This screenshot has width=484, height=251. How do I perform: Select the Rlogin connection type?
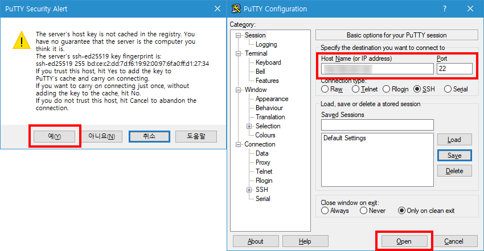tap(395, 89)
